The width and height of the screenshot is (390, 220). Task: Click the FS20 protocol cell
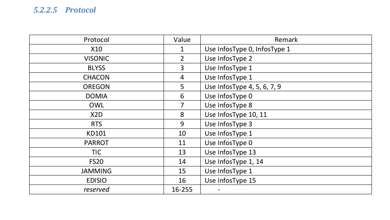pos(96,161)
